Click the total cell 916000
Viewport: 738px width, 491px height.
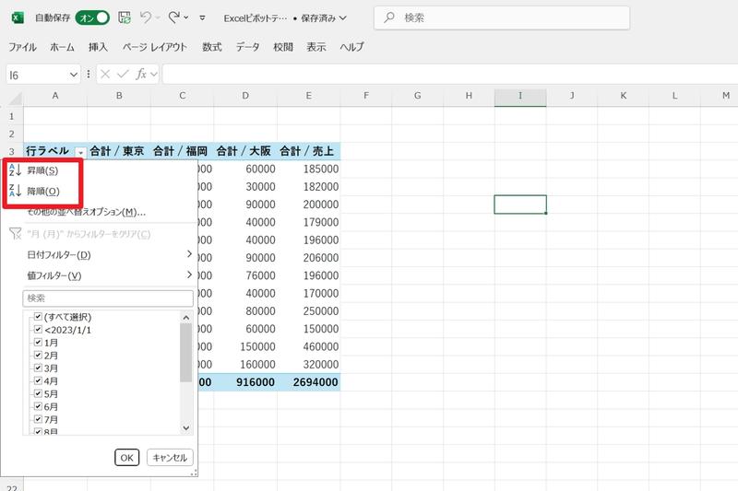pos(245,382)
